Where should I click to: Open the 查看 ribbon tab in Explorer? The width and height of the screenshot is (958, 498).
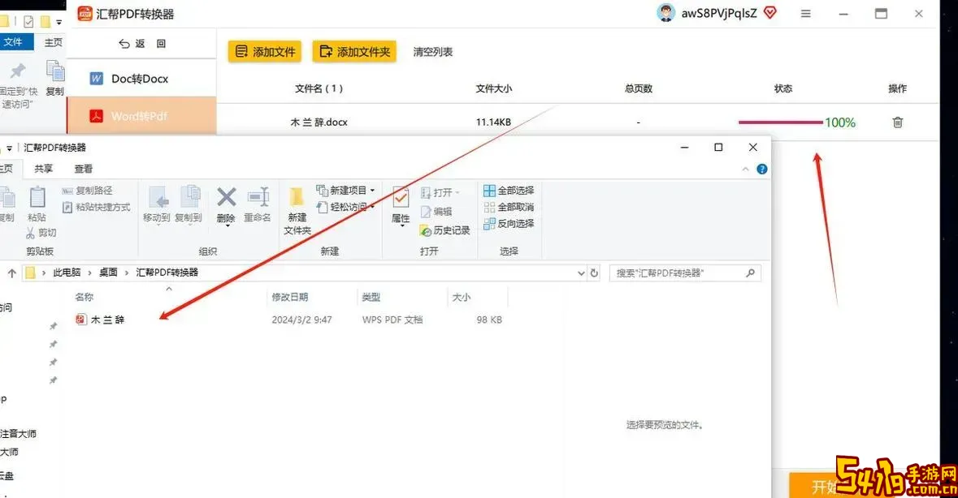click(83, 169)
